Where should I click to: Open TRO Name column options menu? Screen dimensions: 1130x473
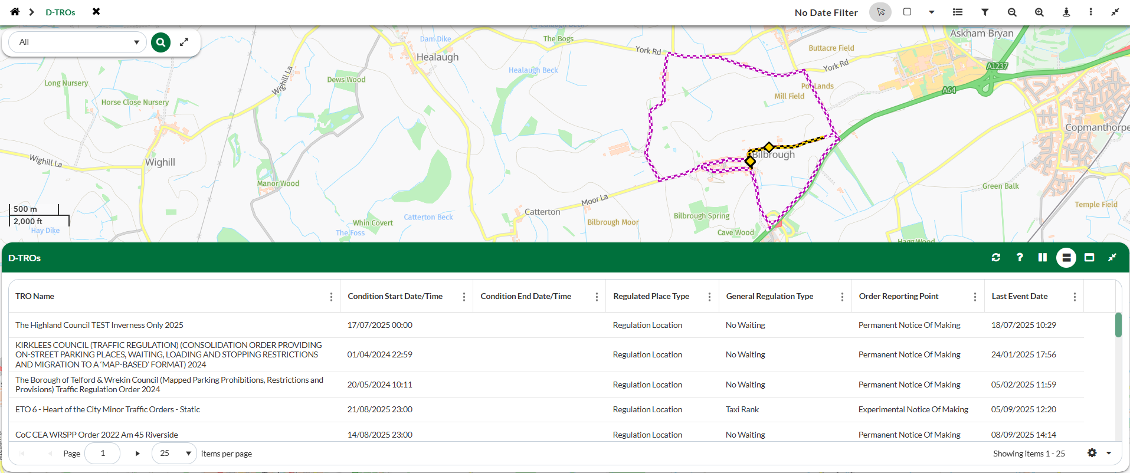click(x=331, y=297)
